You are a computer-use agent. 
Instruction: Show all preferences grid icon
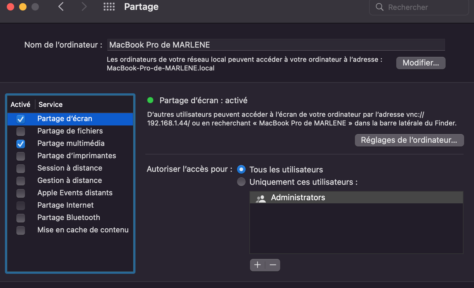click(109, 7)
